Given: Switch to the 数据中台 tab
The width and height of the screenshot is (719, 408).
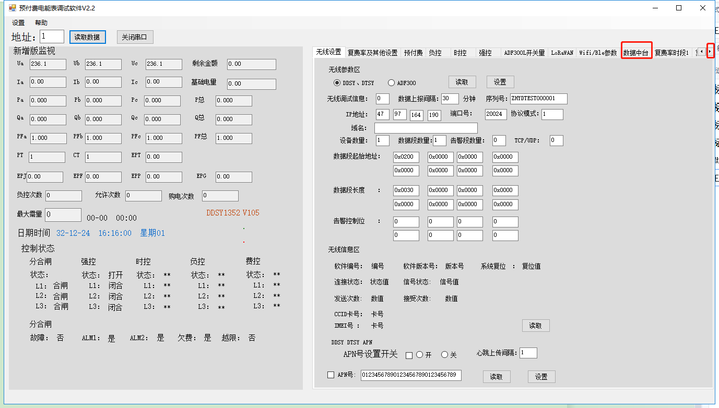Looking at the screenshot, I should (x=636, y=53).
